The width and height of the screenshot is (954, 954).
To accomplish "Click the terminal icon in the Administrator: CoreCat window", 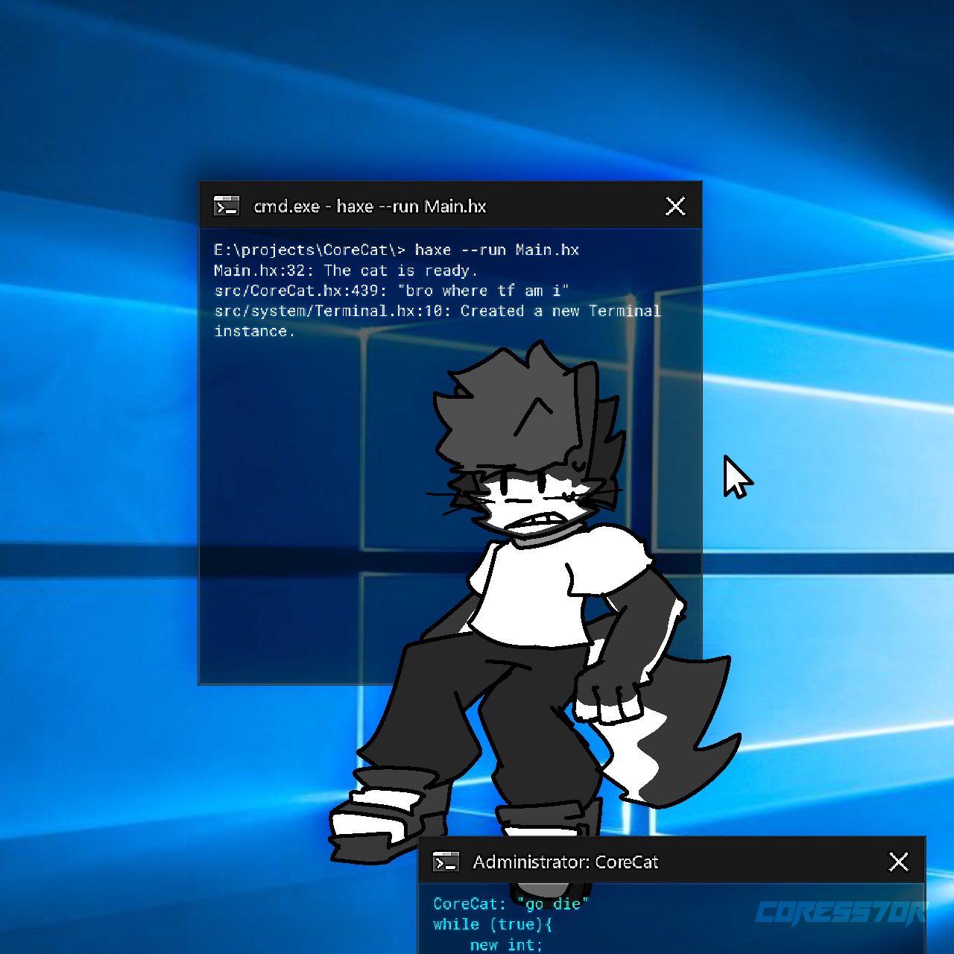I will click(446, 862).
